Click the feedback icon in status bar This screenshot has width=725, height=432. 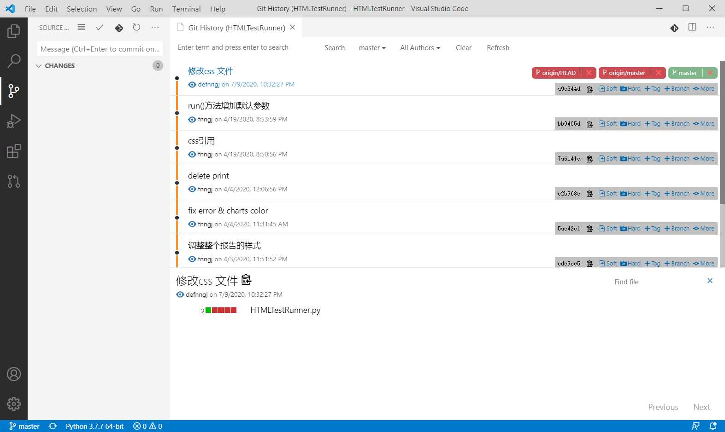[696, 426]
